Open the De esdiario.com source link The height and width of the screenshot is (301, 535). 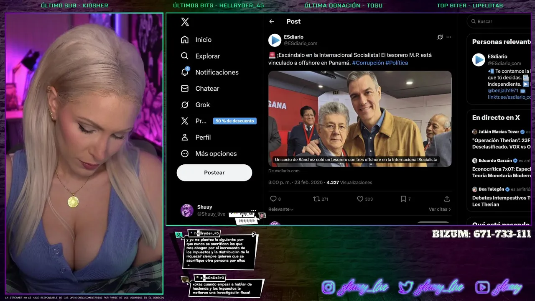(284, 171)
